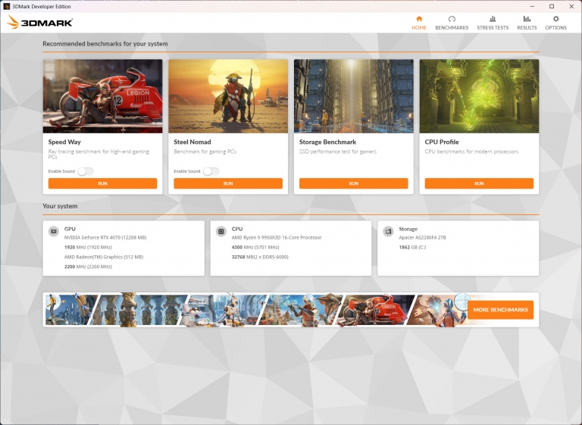Open the Home tab house icon

coord(419,19)
